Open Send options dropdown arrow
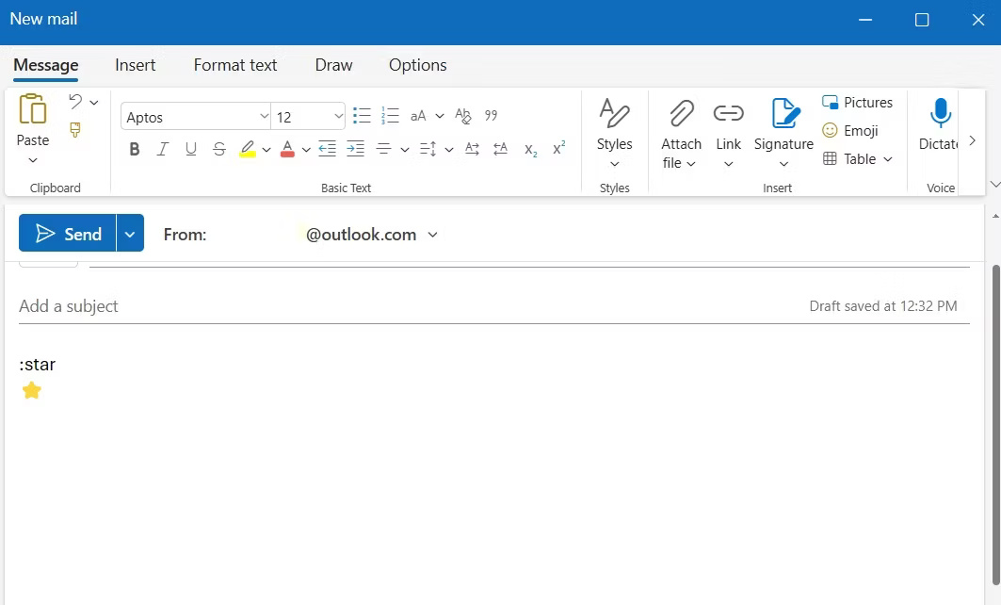This screenshot has width=1001, height=605. (x=130, y=233)
